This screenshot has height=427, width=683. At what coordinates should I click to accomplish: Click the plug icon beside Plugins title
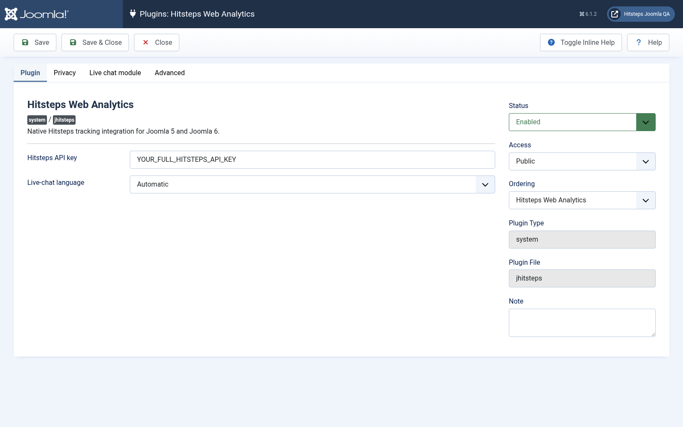[133, 14]
